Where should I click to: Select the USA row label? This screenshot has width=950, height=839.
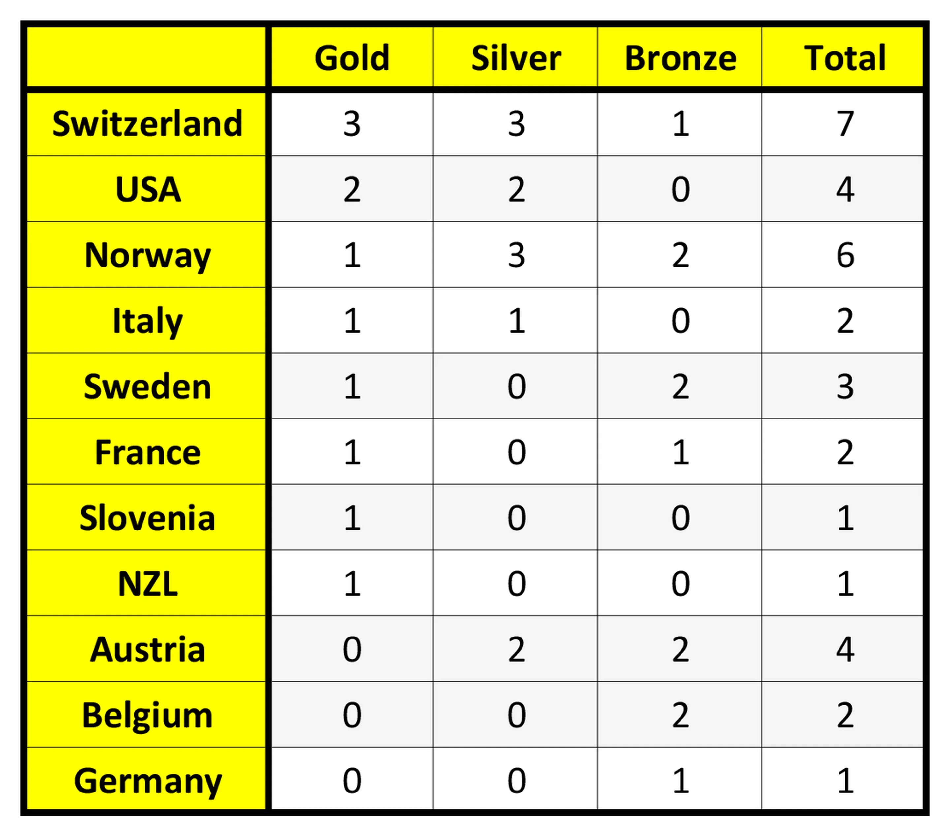[147, 190]
